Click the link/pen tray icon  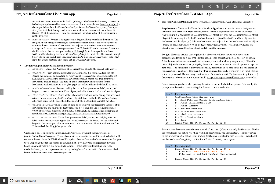[x=251, y=181]
